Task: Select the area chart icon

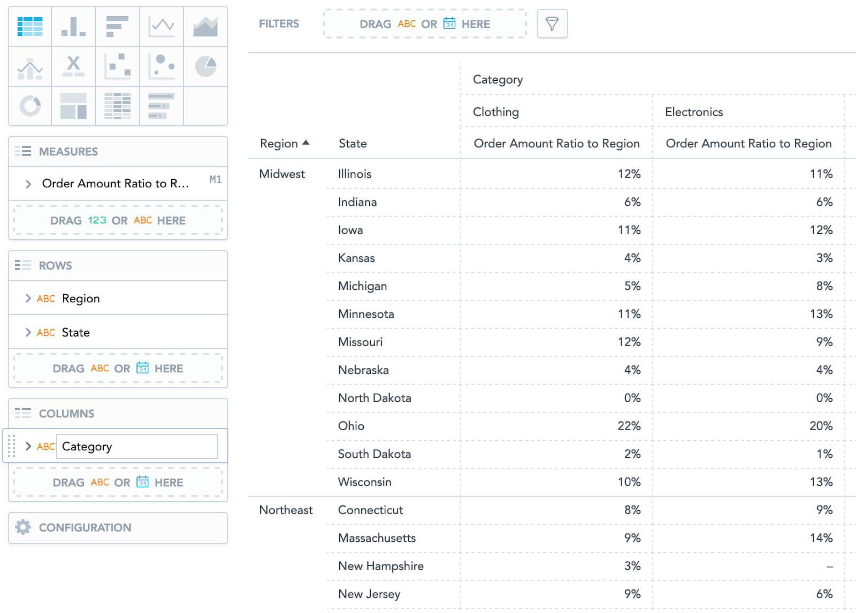Action: click(x=205, y=26)
